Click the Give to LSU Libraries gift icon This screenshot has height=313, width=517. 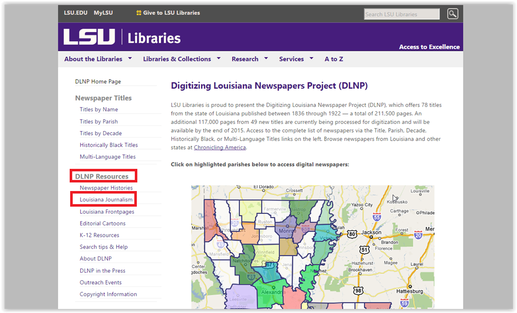point(139,13)
